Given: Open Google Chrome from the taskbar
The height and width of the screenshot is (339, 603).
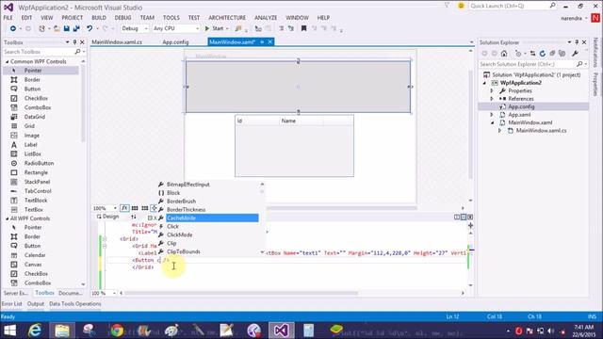Looking at the screenshot, I should (x=117, y=331).
